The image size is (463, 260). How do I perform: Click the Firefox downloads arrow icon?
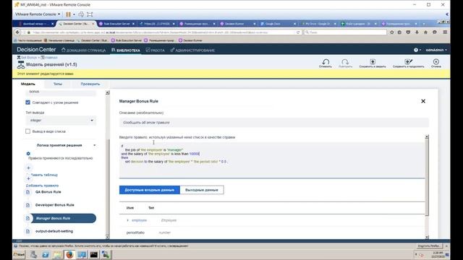(417, 32)
